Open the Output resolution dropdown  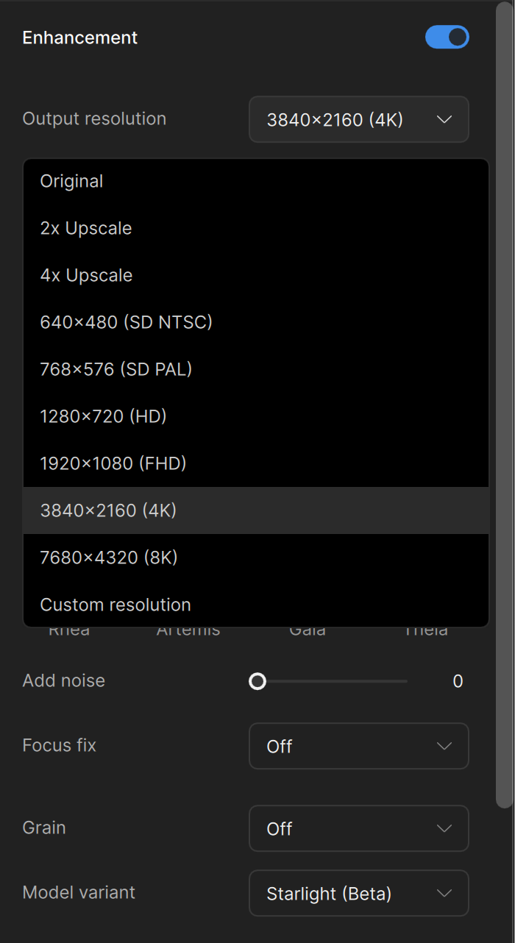(358, 119)
